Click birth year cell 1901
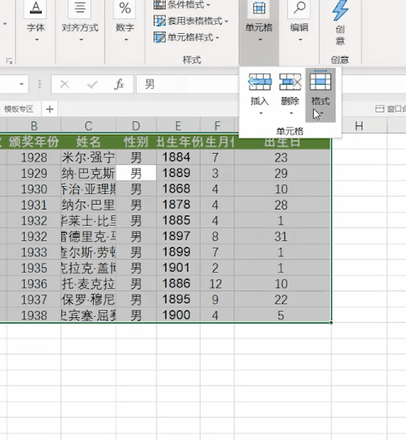The width and height of the screenshot is (406, 440). (178, 268)
